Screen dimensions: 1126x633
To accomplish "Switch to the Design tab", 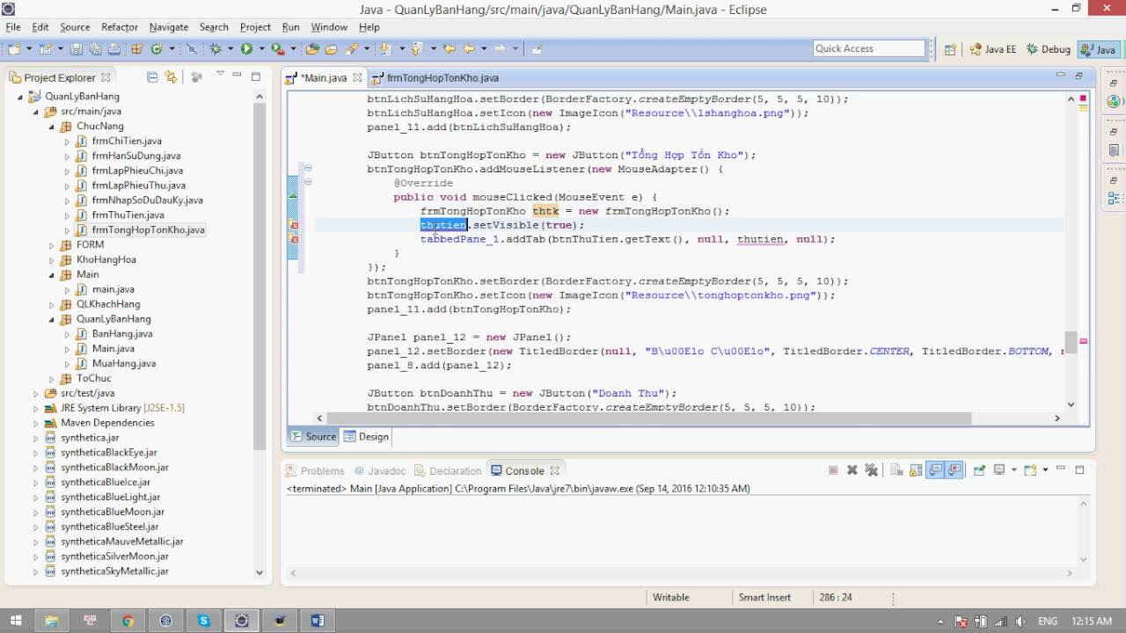I will [366, 436].
